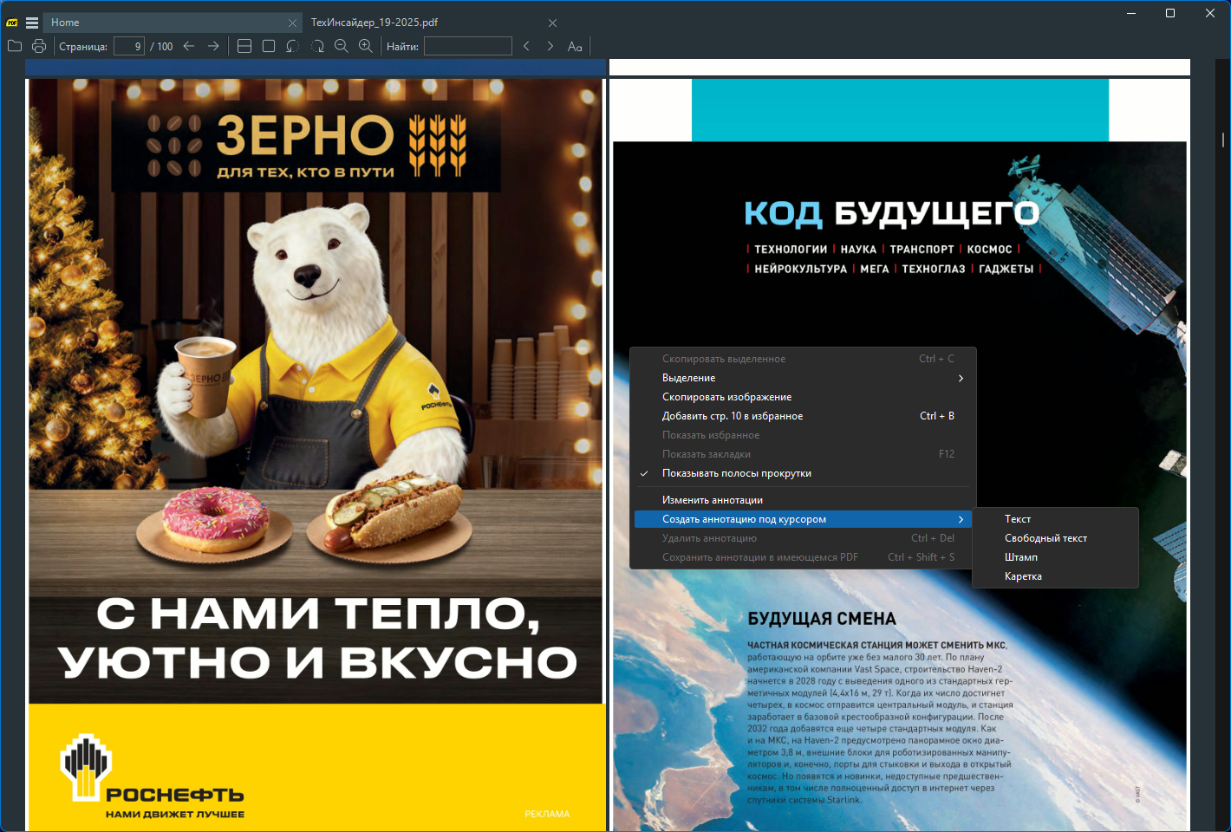Open the hamburger menu in the title bar
This screenshot has height=832, width=1231.
tap(32, 23)
